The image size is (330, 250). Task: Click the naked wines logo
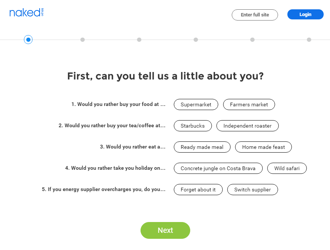tap(27, 13)
